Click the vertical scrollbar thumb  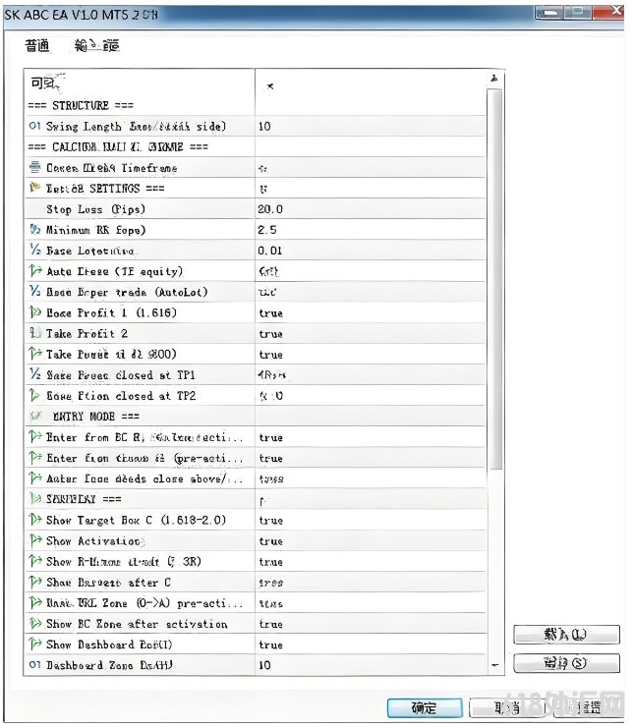pos(495,280)
